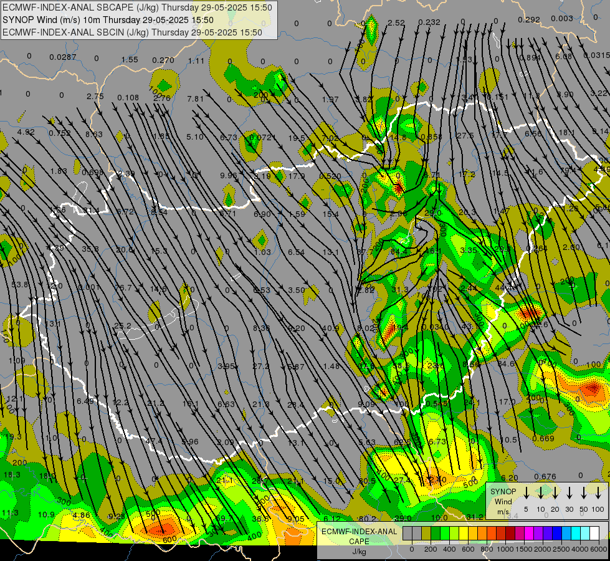Image resolution: width=610 pixels, height=561 pixels.
Task: Click the map value 31.2
Action: point(475,517)
